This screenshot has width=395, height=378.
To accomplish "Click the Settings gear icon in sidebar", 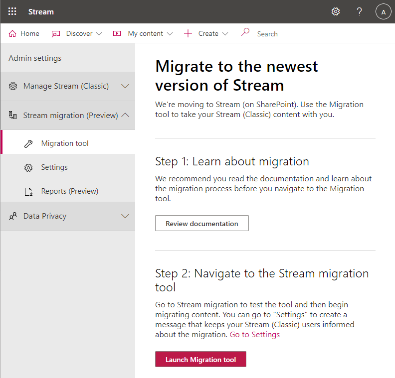I will (28, 167).
